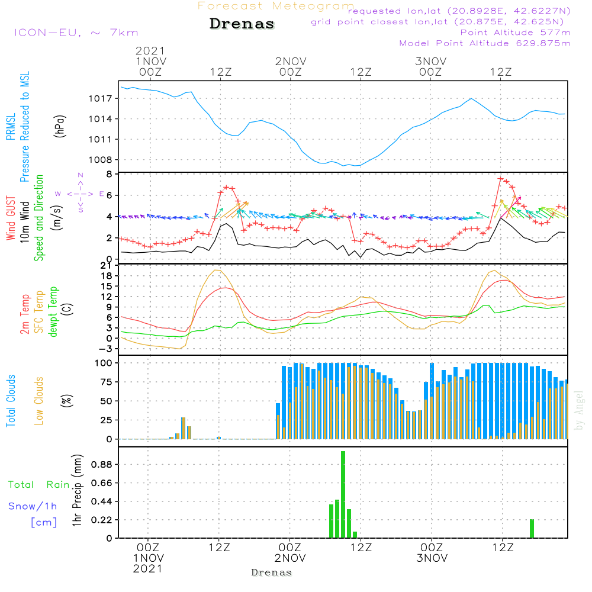Select the requested lon,lat coordinates text
Viewport: 592px width, 592px height.
tap(459, 11)
